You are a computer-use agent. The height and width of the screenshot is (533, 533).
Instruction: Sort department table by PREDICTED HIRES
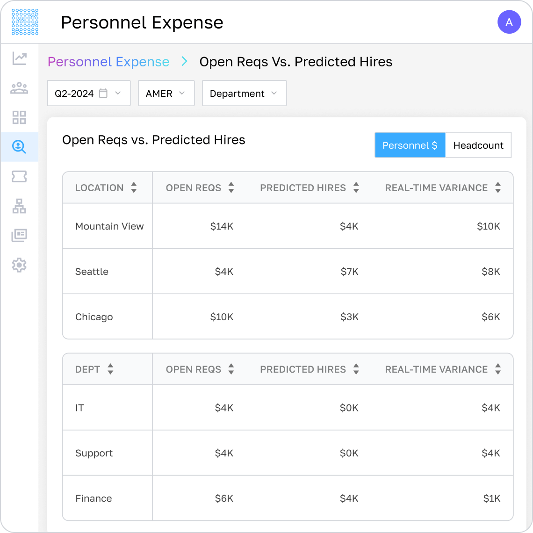(310, 369)
